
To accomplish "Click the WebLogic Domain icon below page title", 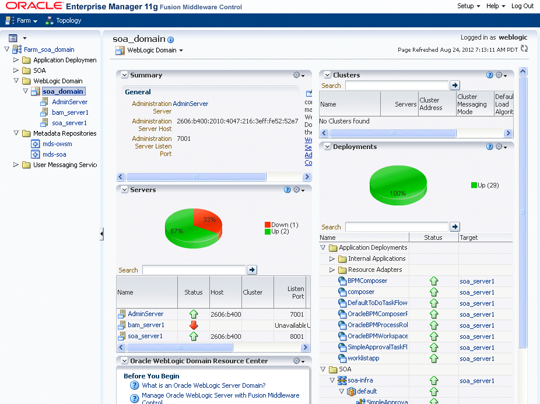I will [x=120, y=51].
